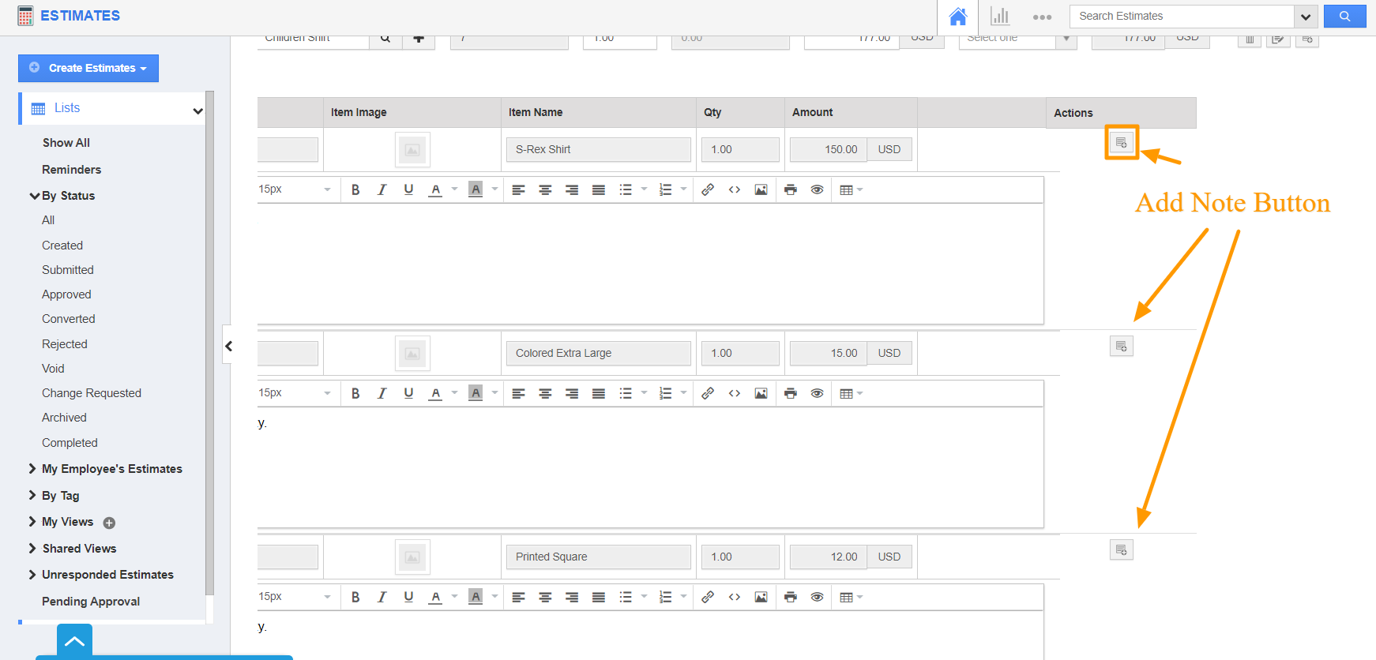Toggle italic in Colored Extra Large note editor

coord(382,393)
